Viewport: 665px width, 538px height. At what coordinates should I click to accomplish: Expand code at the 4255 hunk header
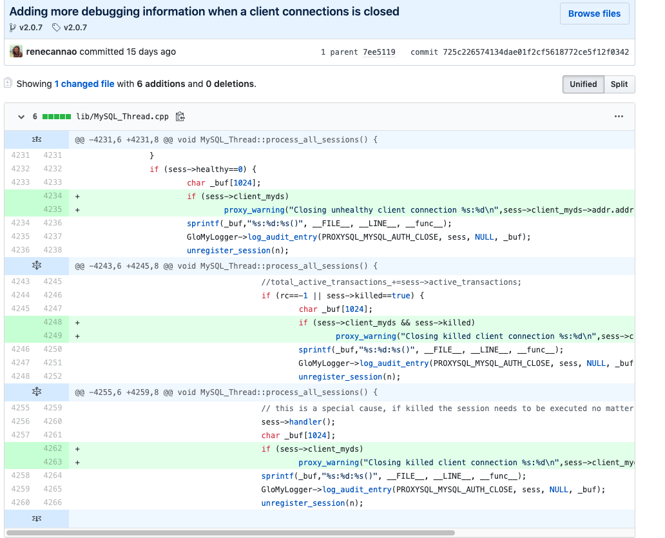(x=37, y=392)
